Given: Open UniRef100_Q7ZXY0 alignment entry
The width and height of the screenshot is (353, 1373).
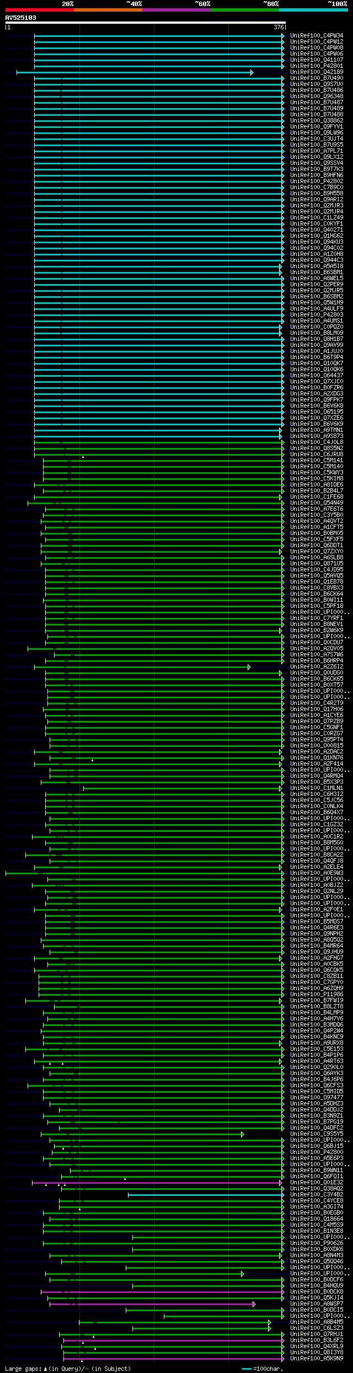Looking at the screenshot, I should point(317,552).
